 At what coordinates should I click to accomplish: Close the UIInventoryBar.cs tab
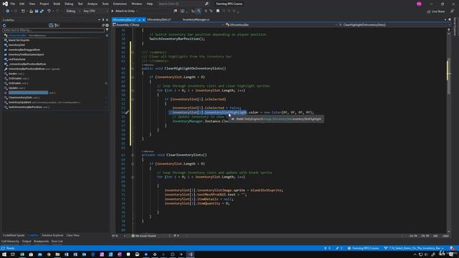click(x=143, y=19)
